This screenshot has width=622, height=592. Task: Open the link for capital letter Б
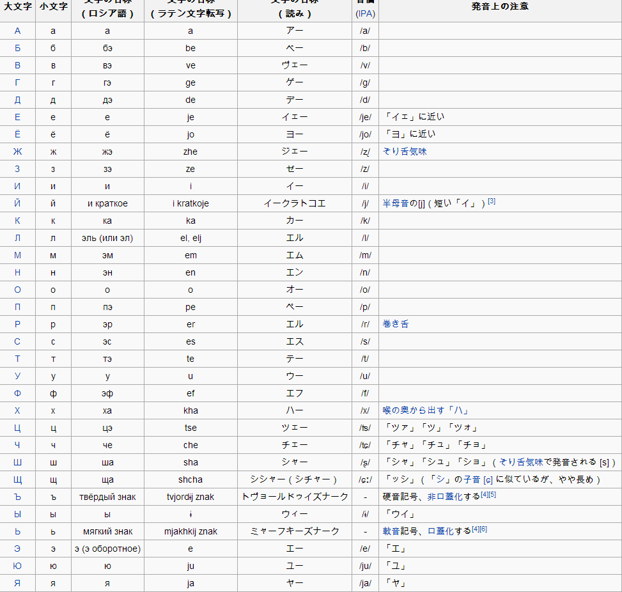tap(17, 48)
